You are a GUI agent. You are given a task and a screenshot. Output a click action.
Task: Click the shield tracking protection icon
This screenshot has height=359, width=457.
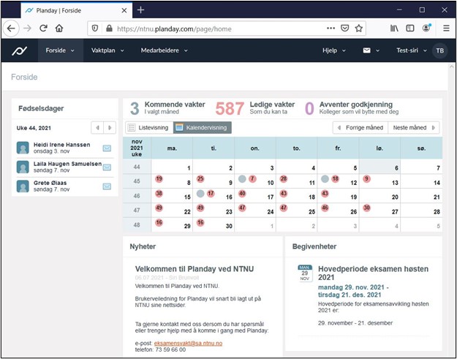click(x=95, y=29)
